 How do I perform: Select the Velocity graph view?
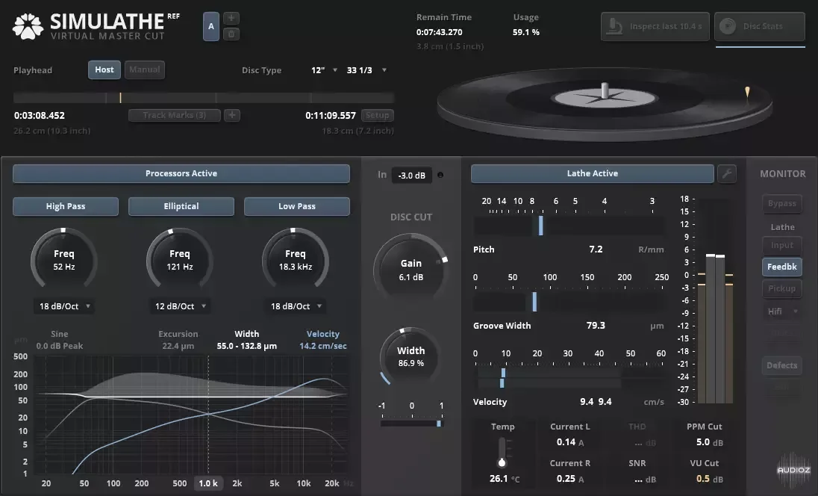pos(323,339)
